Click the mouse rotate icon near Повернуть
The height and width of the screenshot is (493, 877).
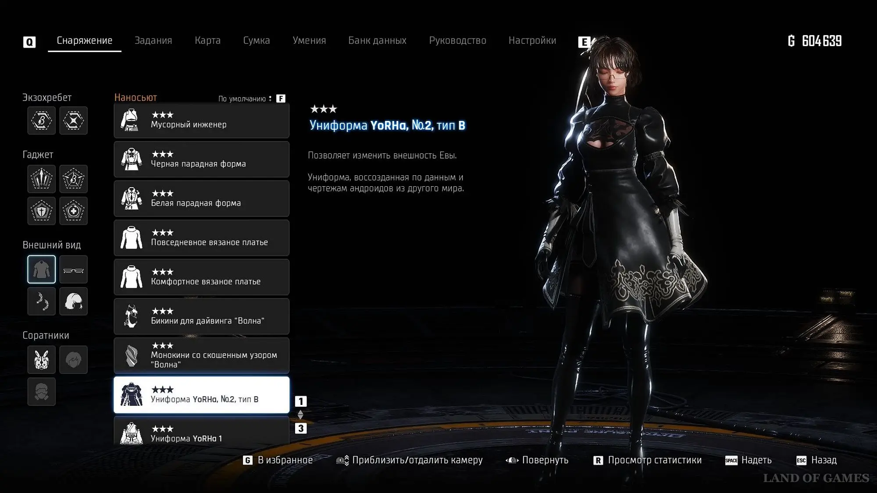tap(512, 460)
